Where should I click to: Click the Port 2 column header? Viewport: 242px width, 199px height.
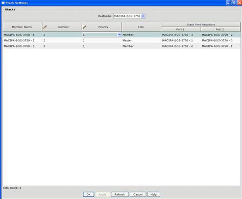click(221, 29)
